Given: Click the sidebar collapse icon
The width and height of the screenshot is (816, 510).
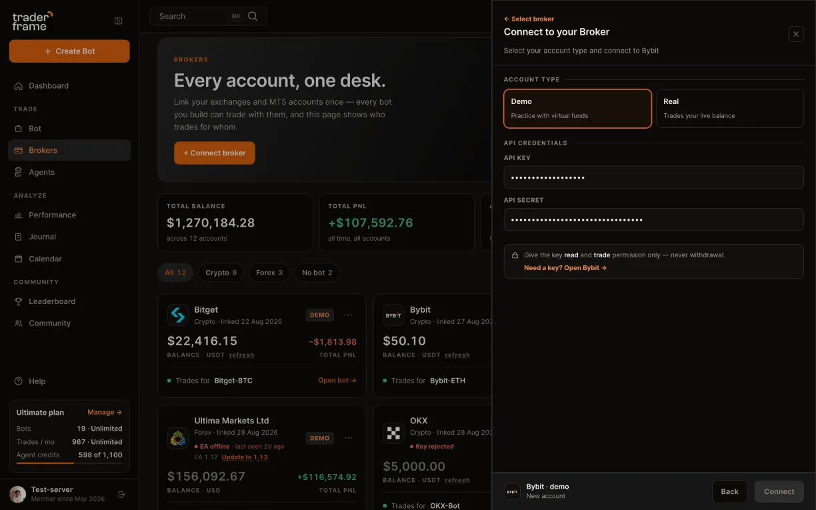Looking at the screenshot, I should pos(119,21).
